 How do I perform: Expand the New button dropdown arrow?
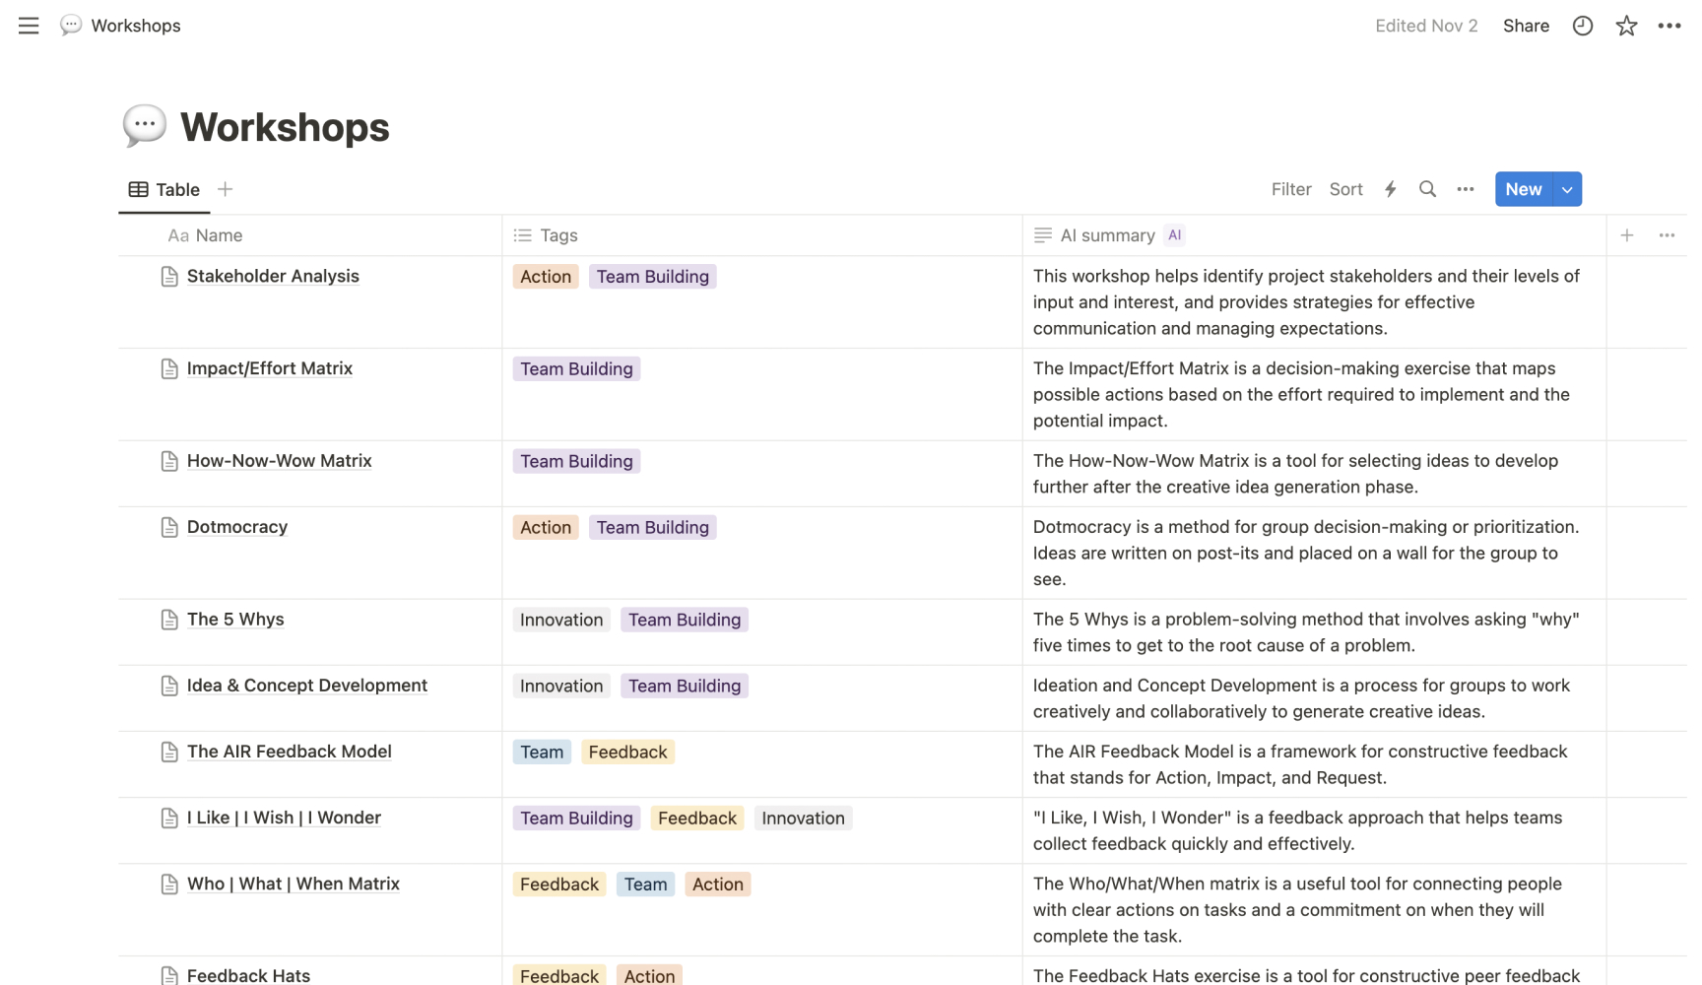1567,189
